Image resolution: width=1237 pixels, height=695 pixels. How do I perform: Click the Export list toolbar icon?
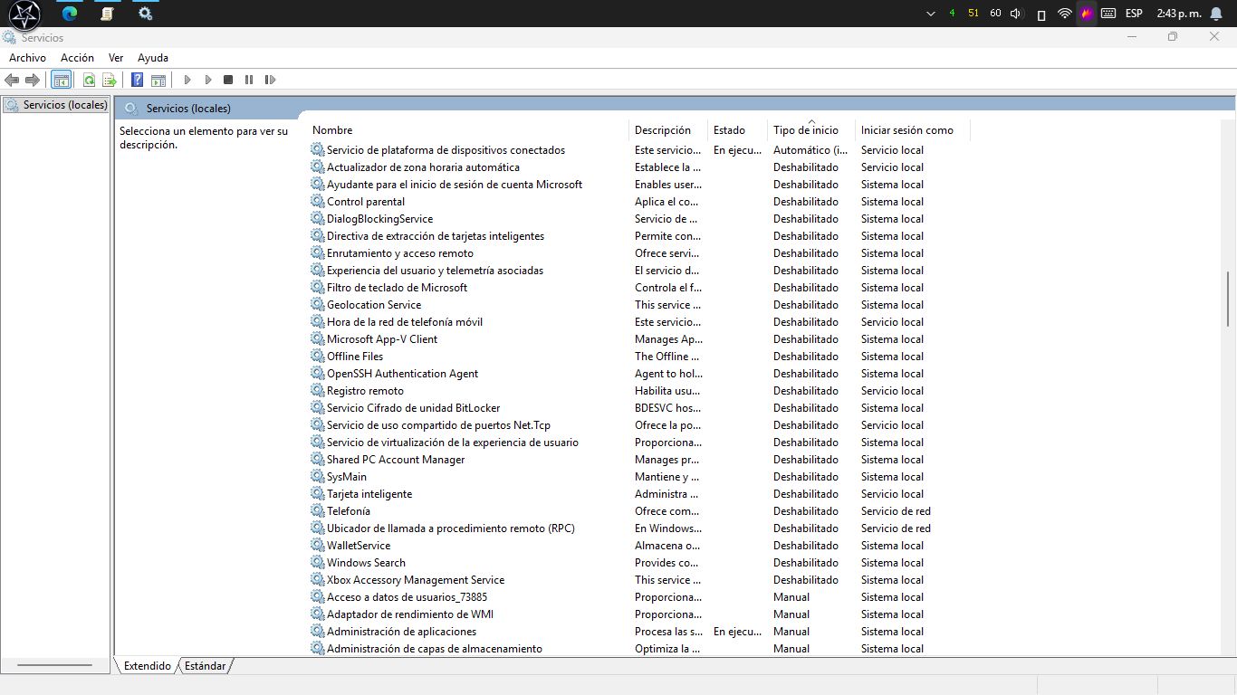110,80
